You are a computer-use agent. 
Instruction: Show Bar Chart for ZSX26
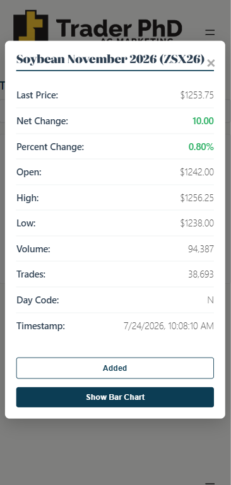[x=115, y=397]
